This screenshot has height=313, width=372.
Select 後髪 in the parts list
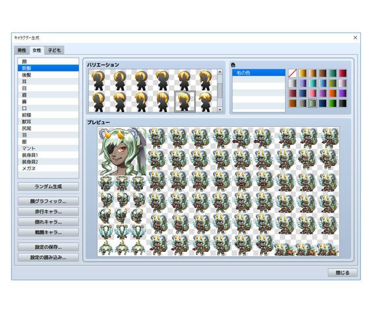point(48,75)
